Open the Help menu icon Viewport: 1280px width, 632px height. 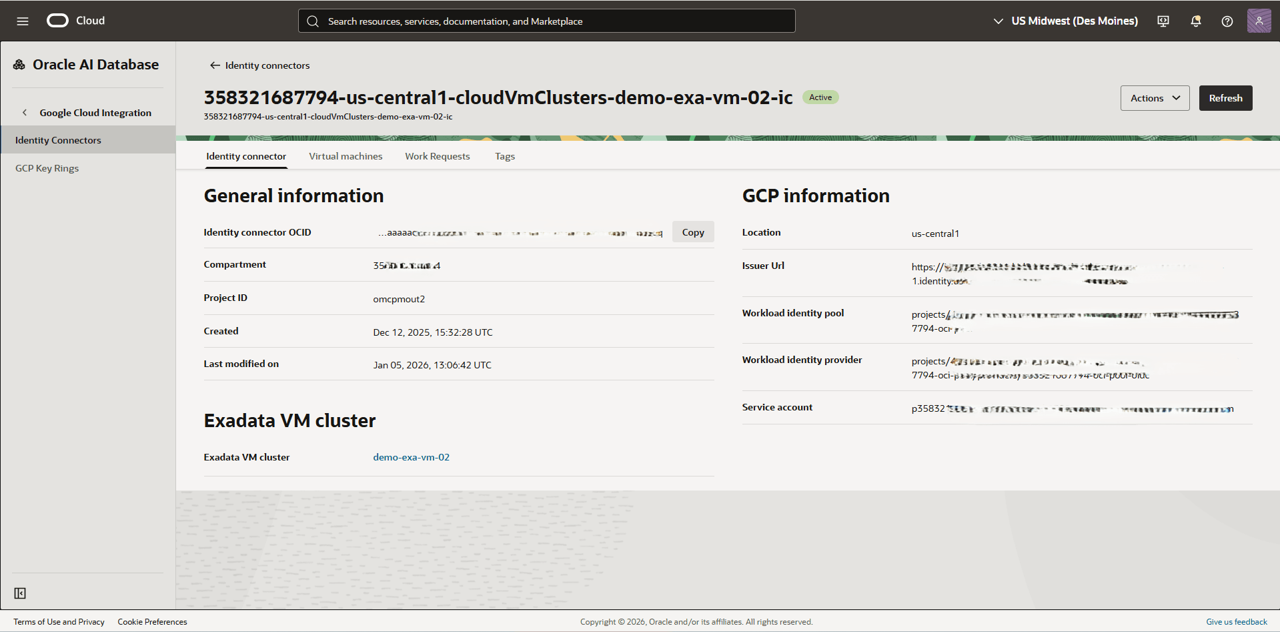(x=1227, y=21)
